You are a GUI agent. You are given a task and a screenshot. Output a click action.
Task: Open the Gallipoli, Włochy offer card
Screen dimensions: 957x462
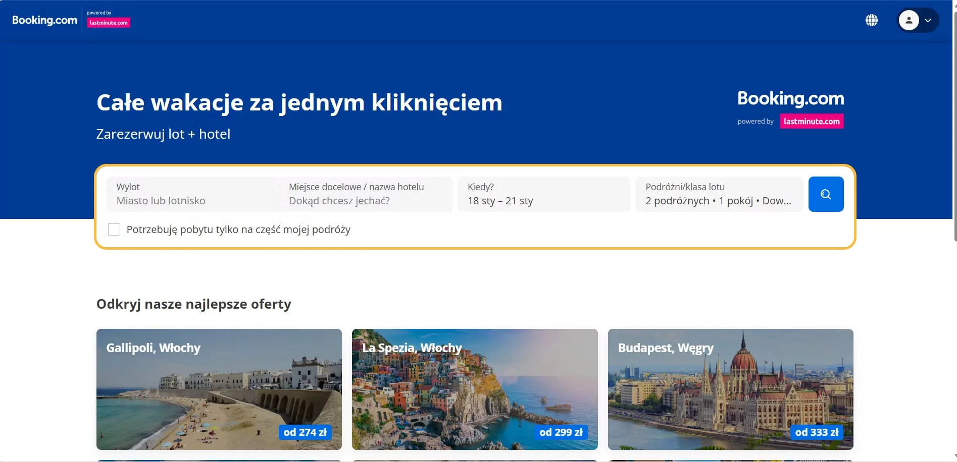219,389
